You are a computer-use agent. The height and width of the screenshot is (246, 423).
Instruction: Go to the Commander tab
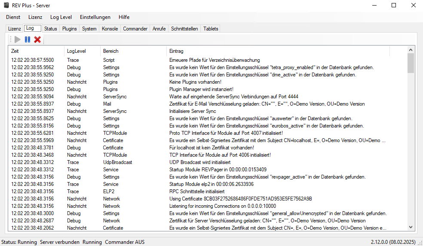135,29
